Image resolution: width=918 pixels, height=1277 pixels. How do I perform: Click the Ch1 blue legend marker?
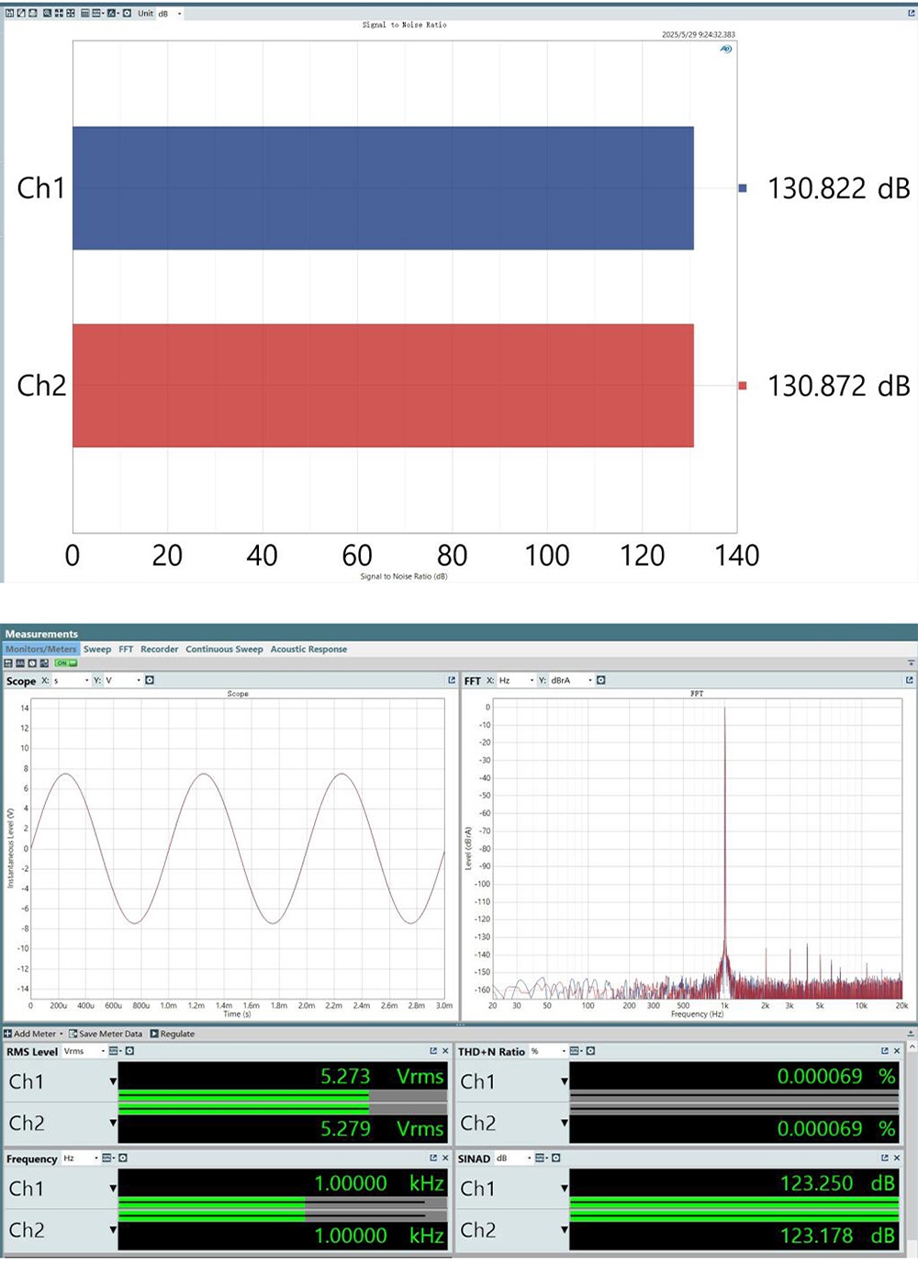743,188
